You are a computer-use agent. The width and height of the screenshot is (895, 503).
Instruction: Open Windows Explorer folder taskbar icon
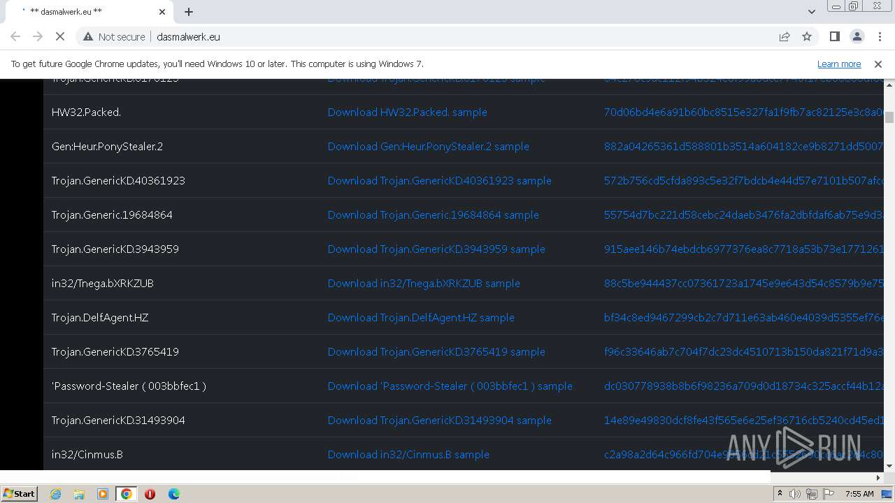tap(79, 494)
